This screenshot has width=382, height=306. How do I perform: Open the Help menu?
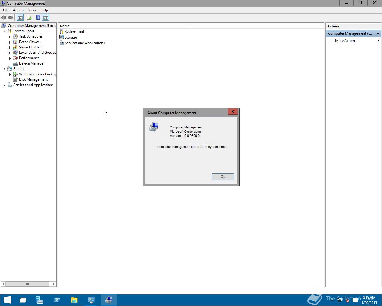pyautogui.click(x=44, y=10)
